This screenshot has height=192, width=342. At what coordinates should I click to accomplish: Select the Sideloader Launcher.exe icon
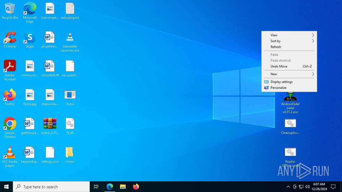pyautogui.click(x=70, y=42)
